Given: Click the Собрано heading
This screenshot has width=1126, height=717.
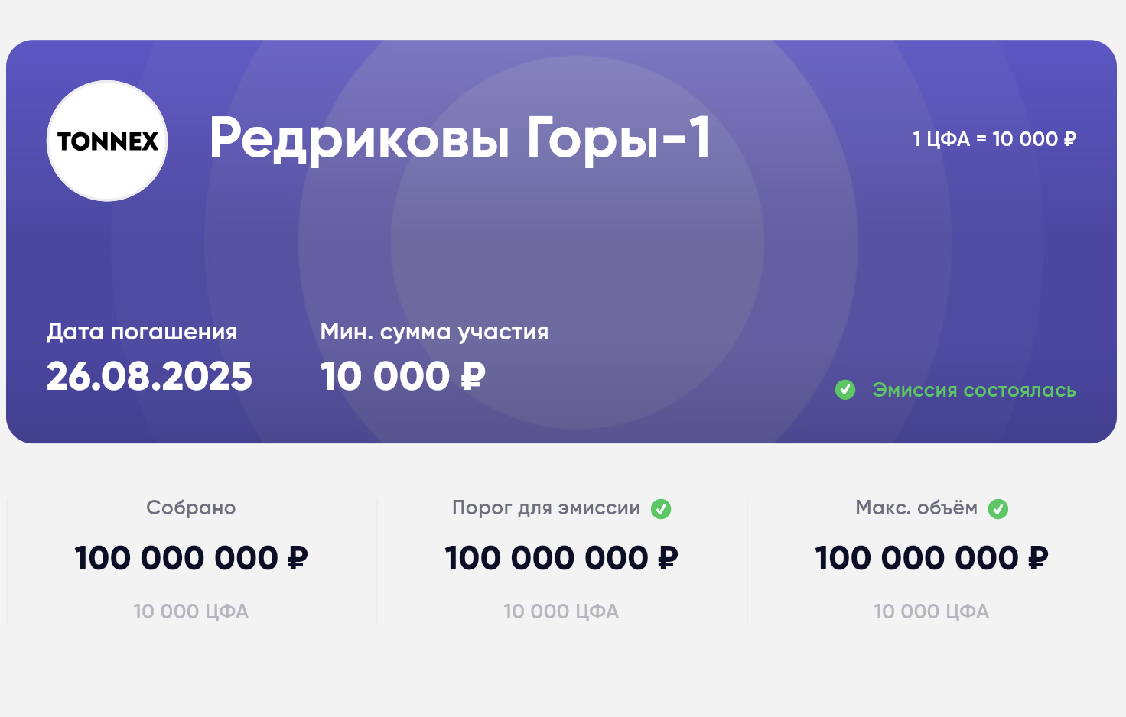Looking at the screenshot, I should pyautogui.click(x=191, y=508).
